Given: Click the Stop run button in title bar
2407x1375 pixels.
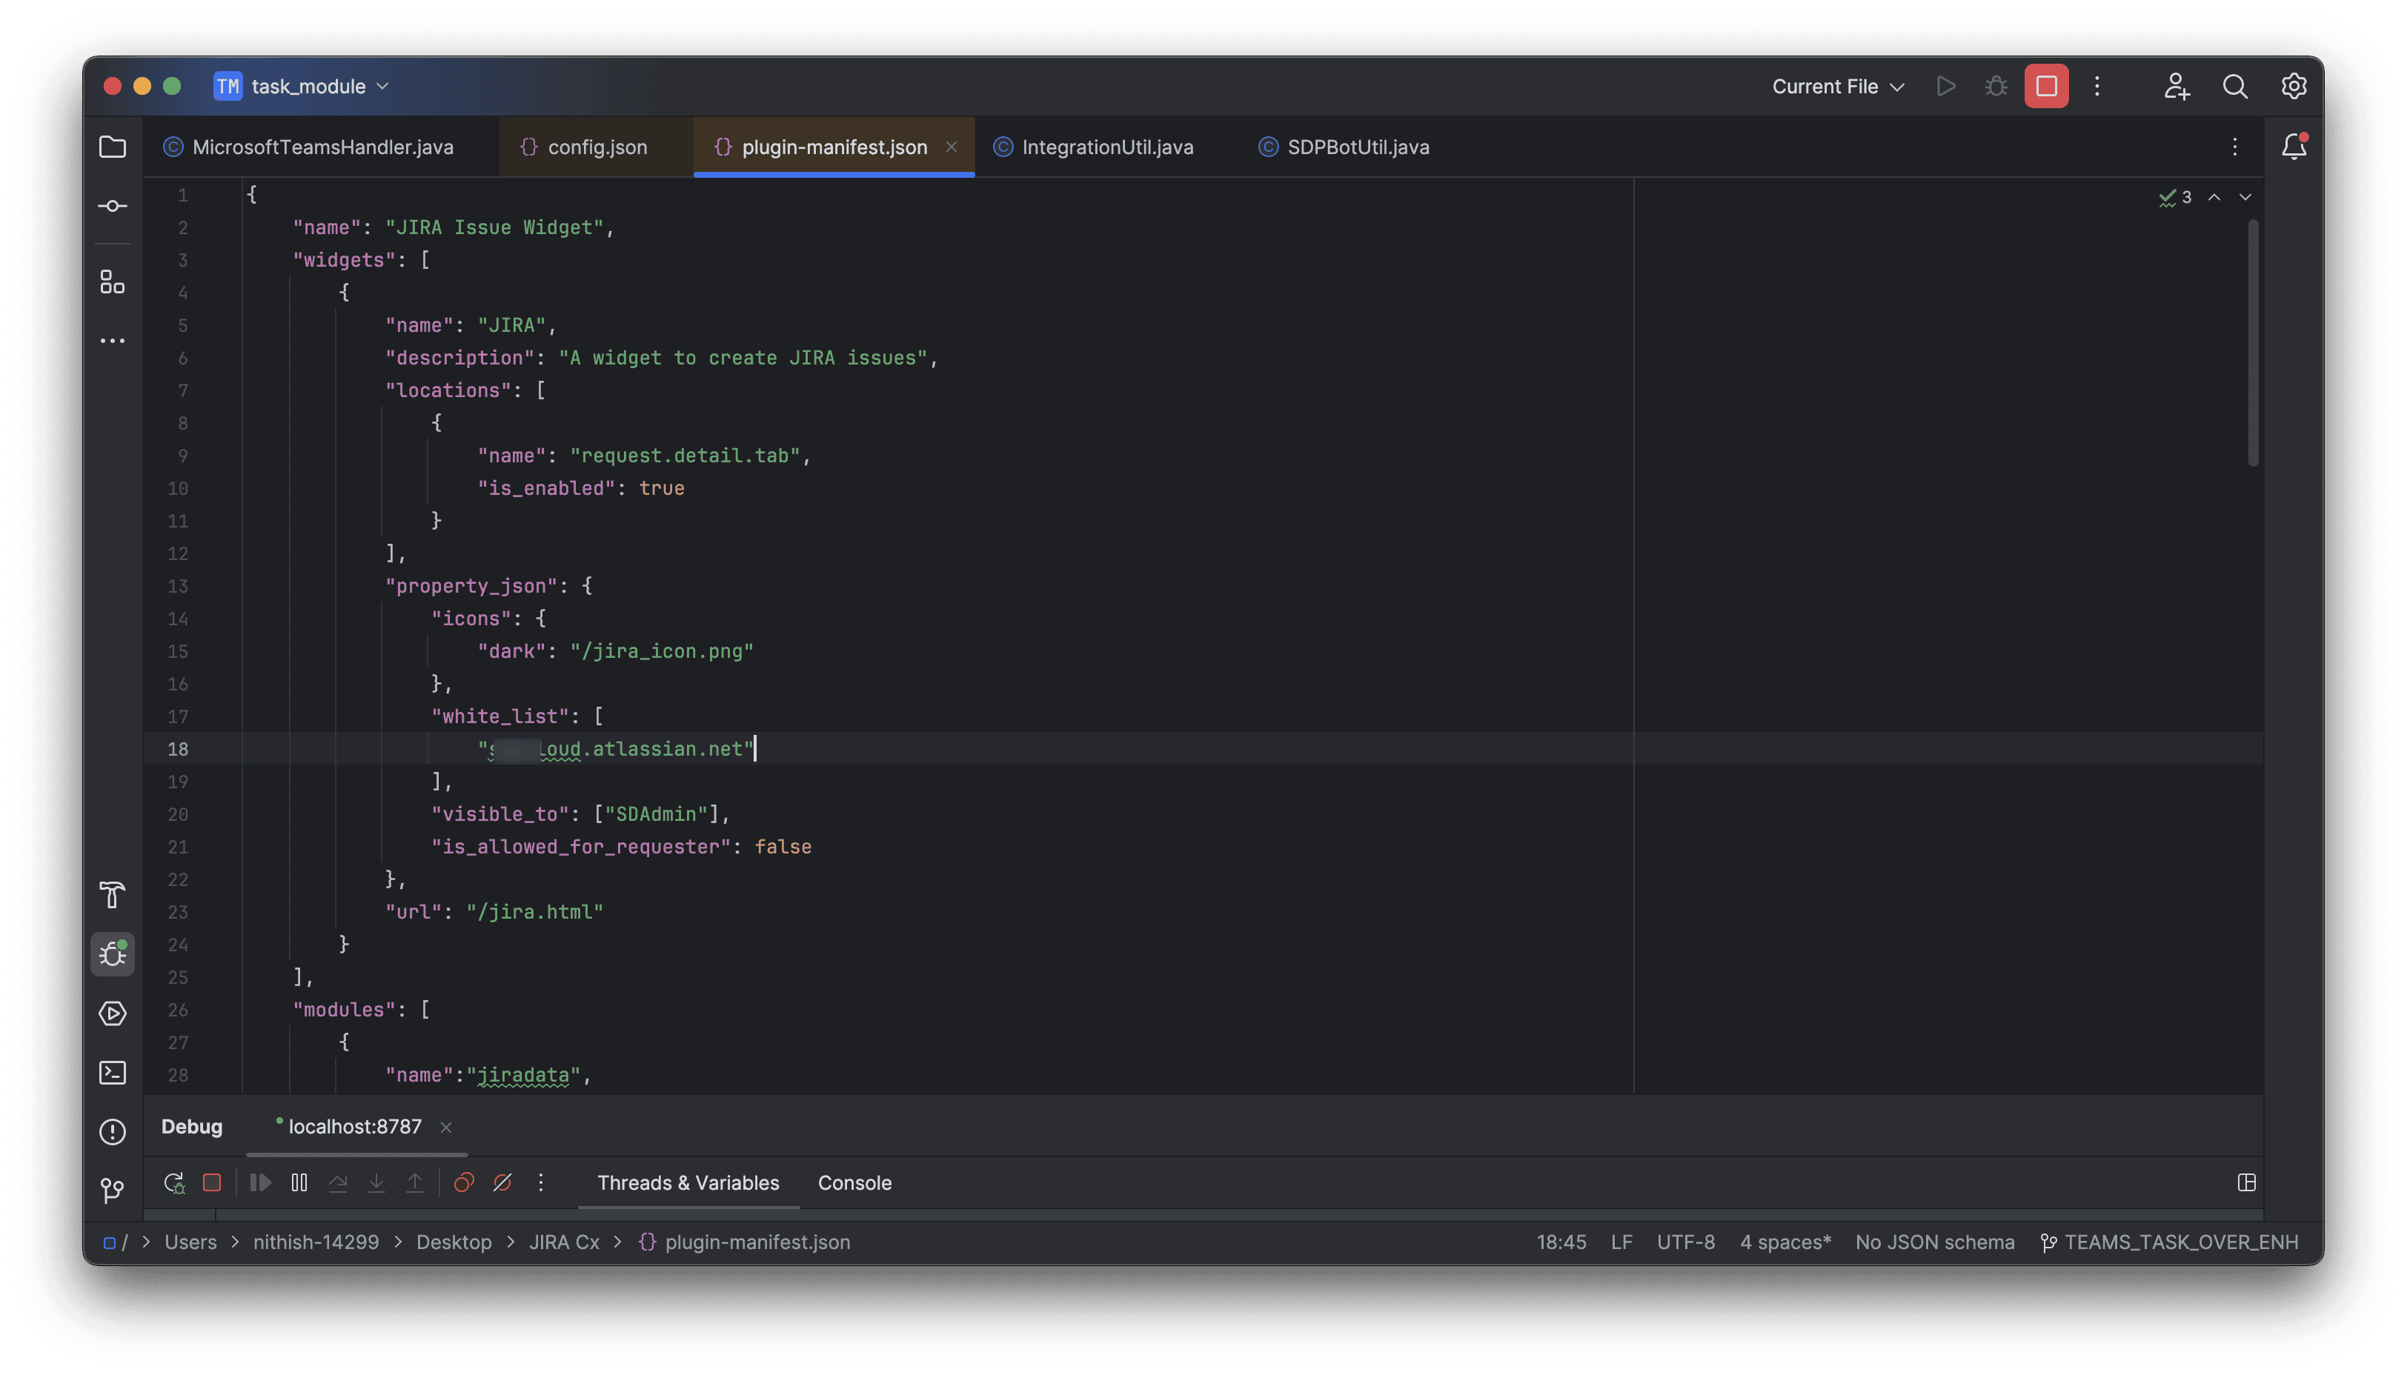Looking at the screenshot, I should tap(2046, 86).
